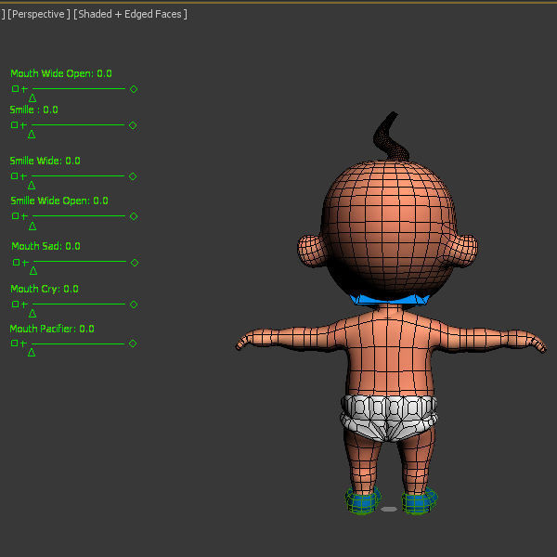
Task: Click the triangle value marker of Smille Wide: 0.0 slider
Action: pyautogui.click(x=32, y=185)
